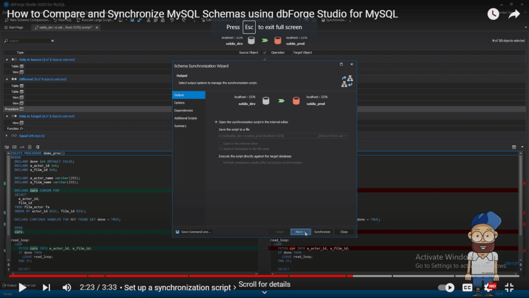Collapse the 'Only in Source' group
Screen dimensions: 529x298
tap(7, 59)
